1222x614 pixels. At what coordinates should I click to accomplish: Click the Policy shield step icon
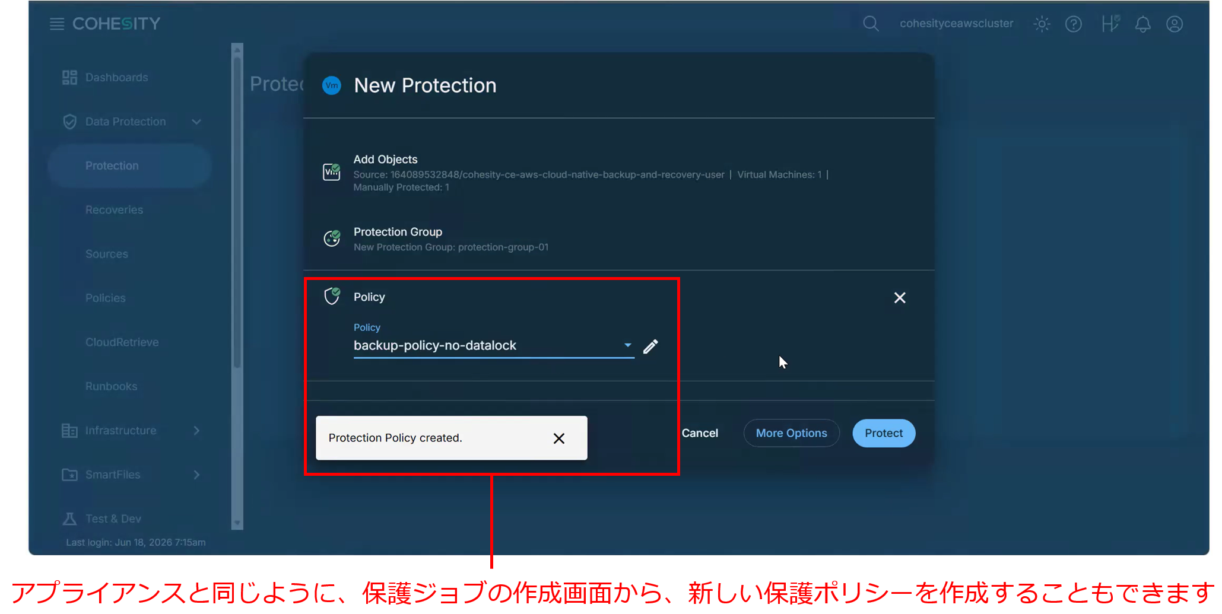[x=332, y=295]
